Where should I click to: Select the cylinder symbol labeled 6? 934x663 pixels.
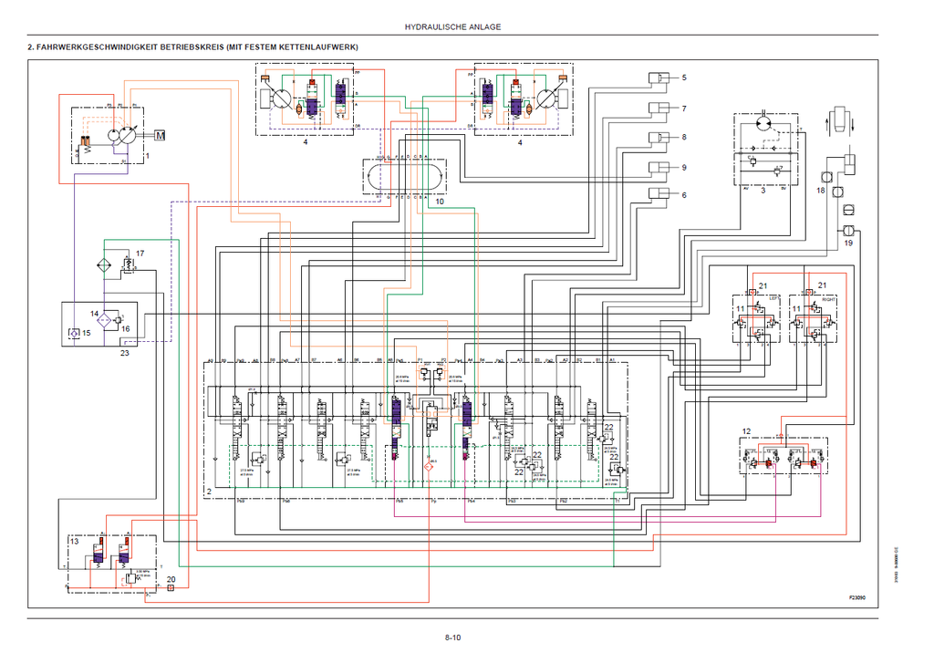point(659,193)
